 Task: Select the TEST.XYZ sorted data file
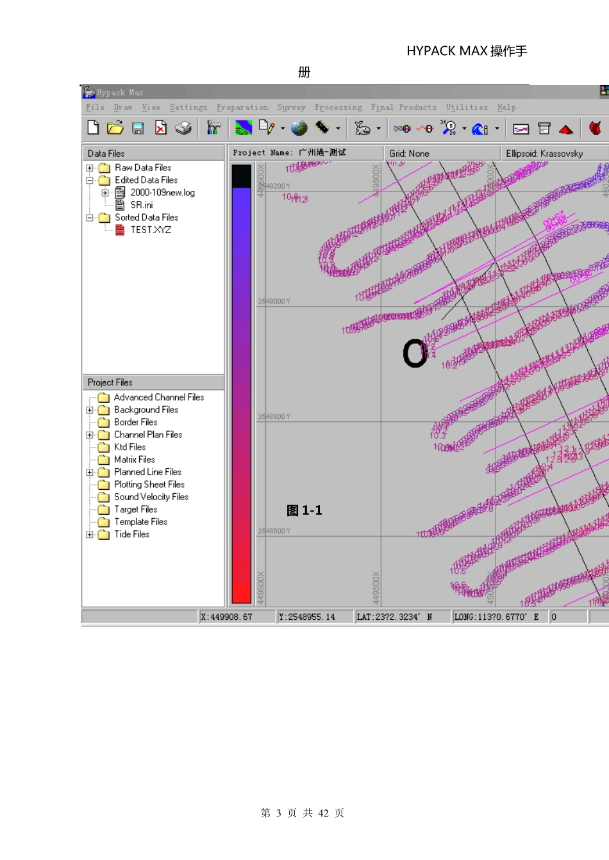[x=151, y=230]
